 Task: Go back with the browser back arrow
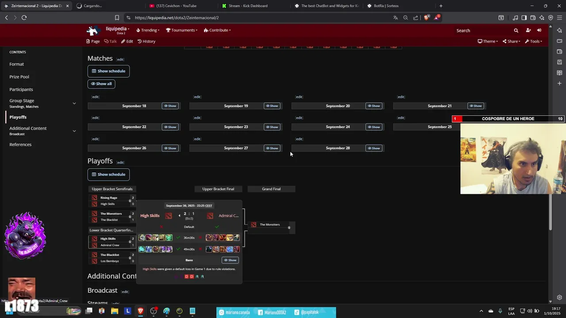click(6, 18)
